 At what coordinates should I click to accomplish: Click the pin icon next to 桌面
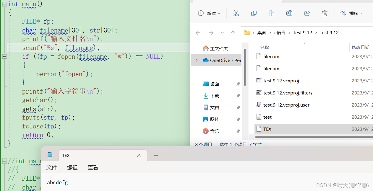(238, 84)
